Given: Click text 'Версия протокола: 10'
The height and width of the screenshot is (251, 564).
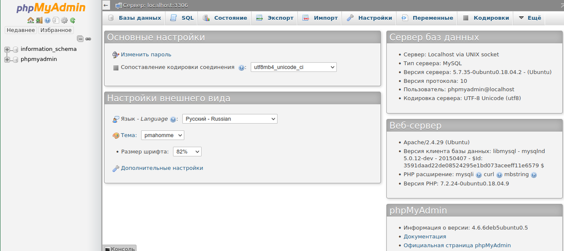Looking at the screenshot, I should [x=435, y=81].
